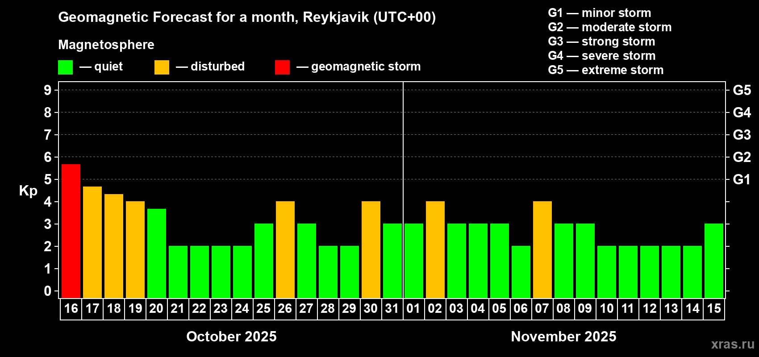Click the 'disturbed' legend text

[218, 66]
